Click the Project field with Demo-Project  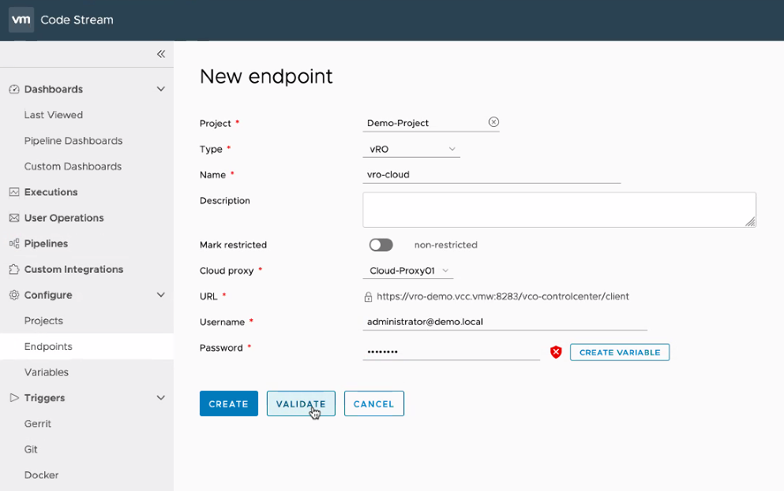(431, 123)
